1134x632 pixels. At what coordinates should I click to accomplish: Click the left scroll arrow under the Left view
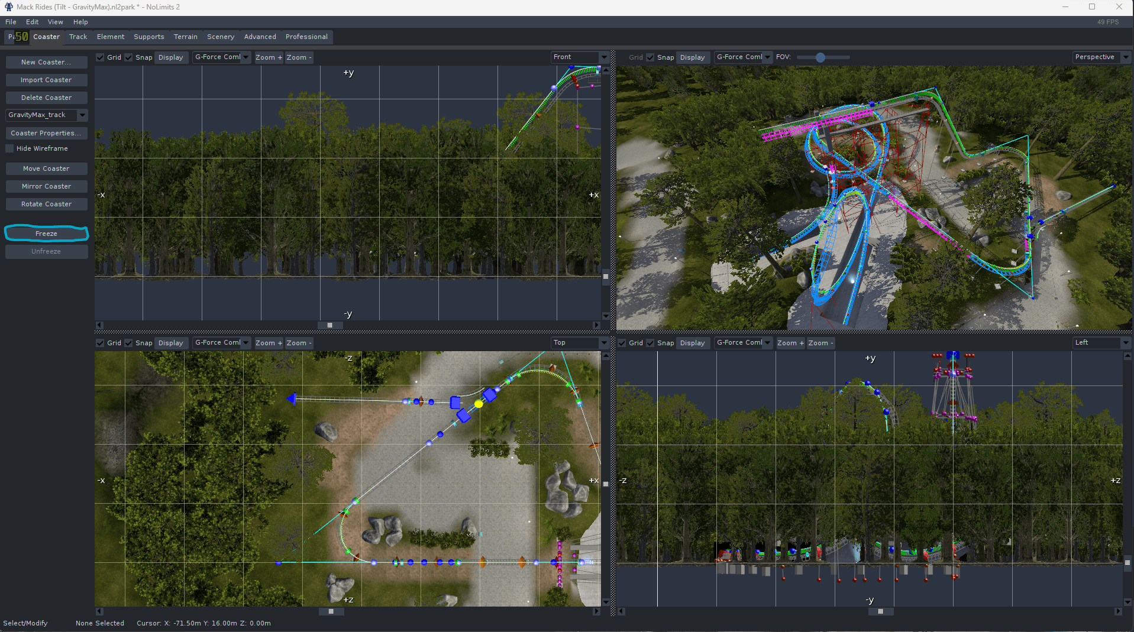(621, 611)
